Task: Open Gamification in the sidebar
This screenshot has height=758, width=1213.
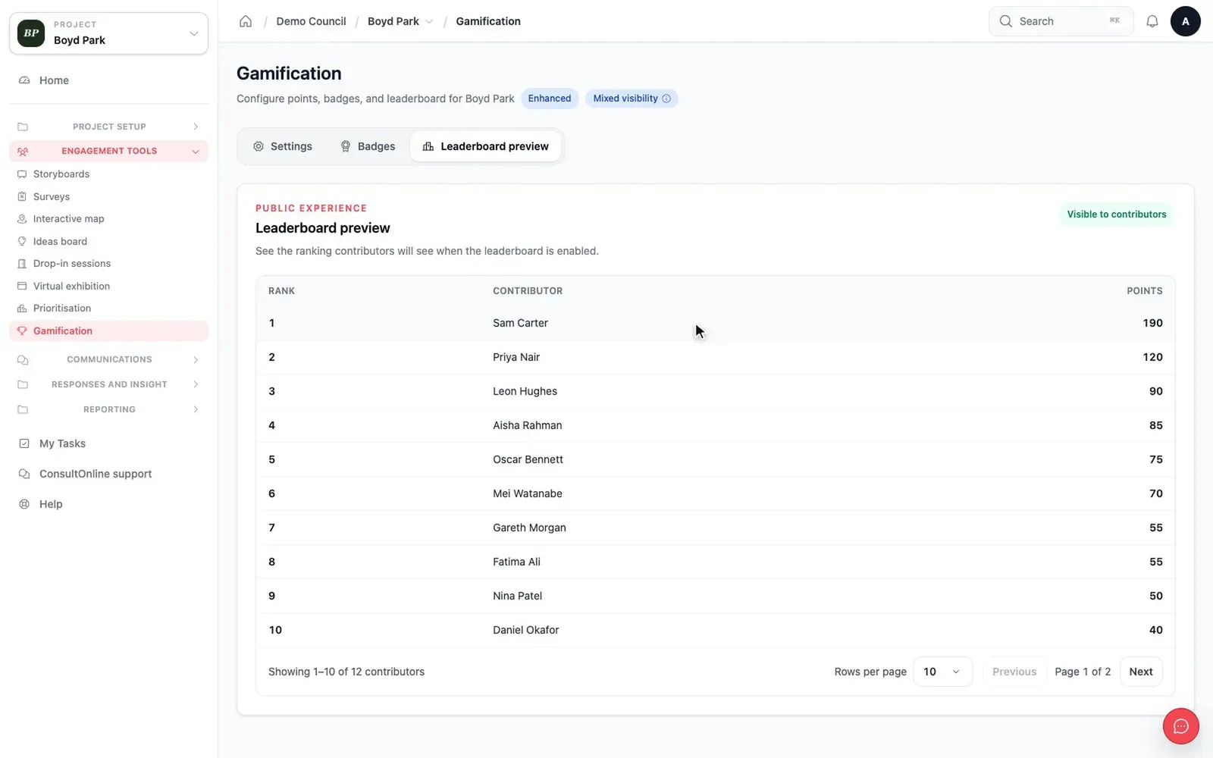Action: (x=108, y=330)
